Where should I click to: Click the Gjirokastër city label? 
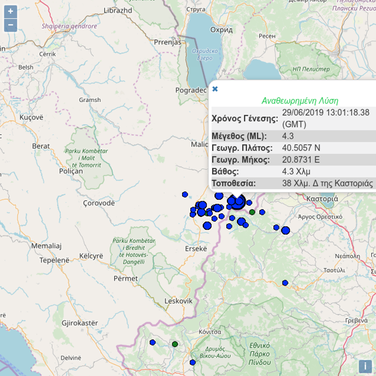coord(80,323)
